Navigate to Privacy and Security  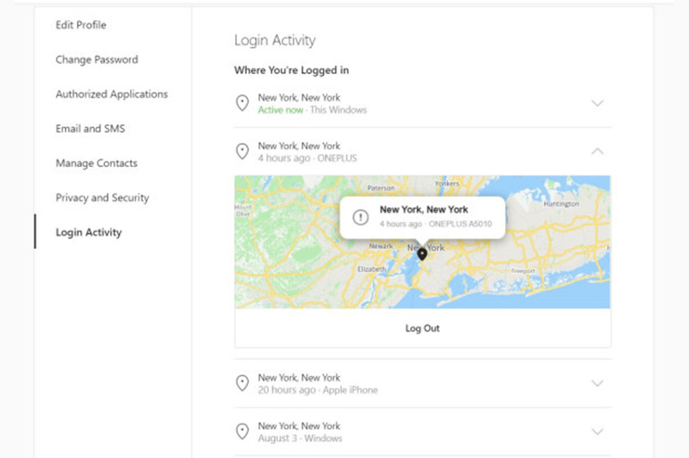102,198
